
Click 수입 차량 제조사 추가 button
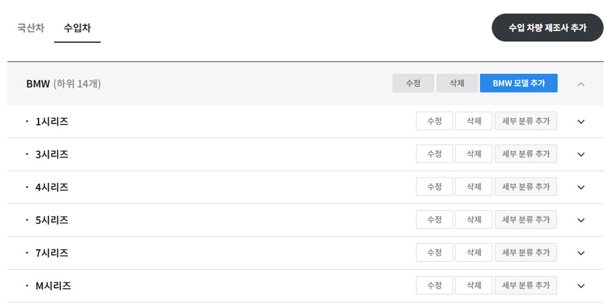click(548, 28)
